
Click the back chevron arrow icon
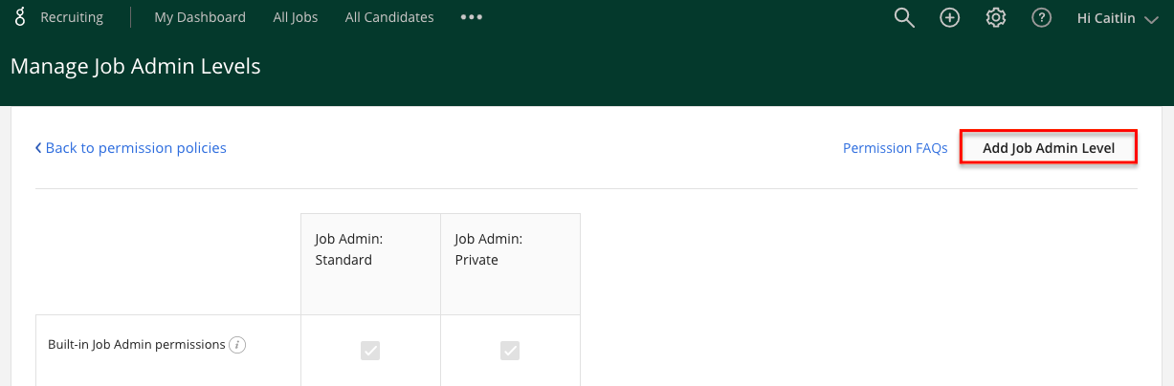point(38,148)
